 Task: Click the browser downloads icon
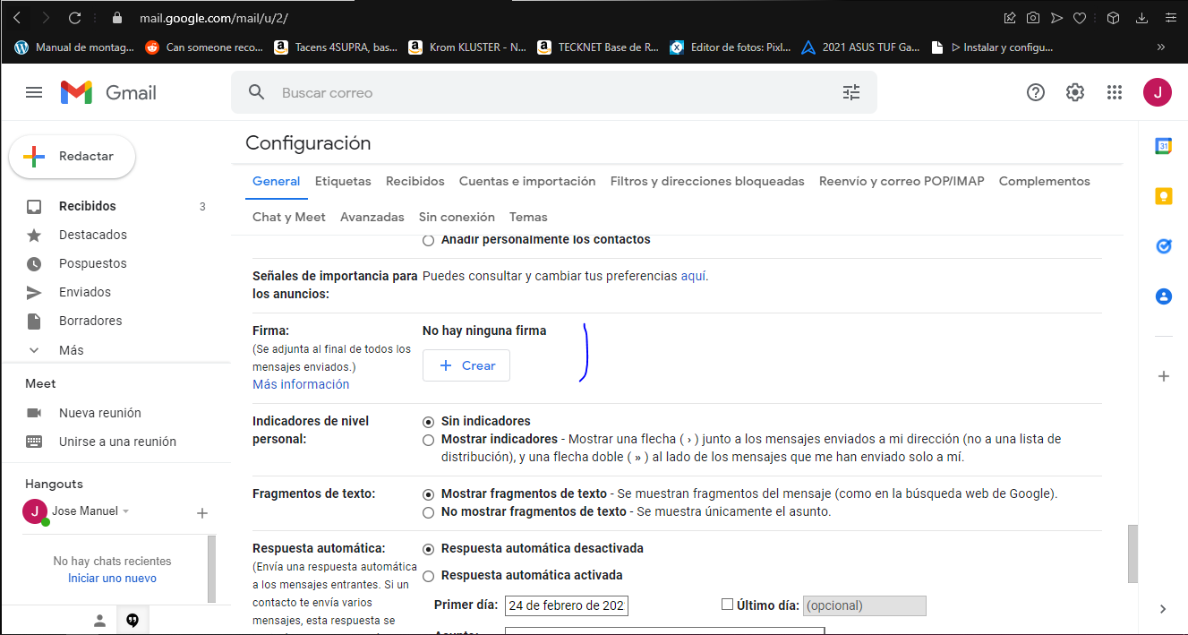point(1141,18)
